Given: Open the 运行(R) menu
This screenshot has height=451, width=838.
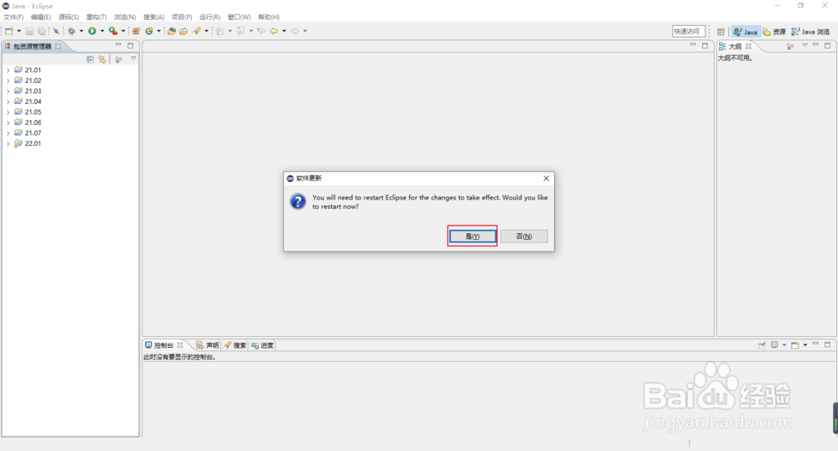Looking at the screenshot, I should [x=210, y=17].
